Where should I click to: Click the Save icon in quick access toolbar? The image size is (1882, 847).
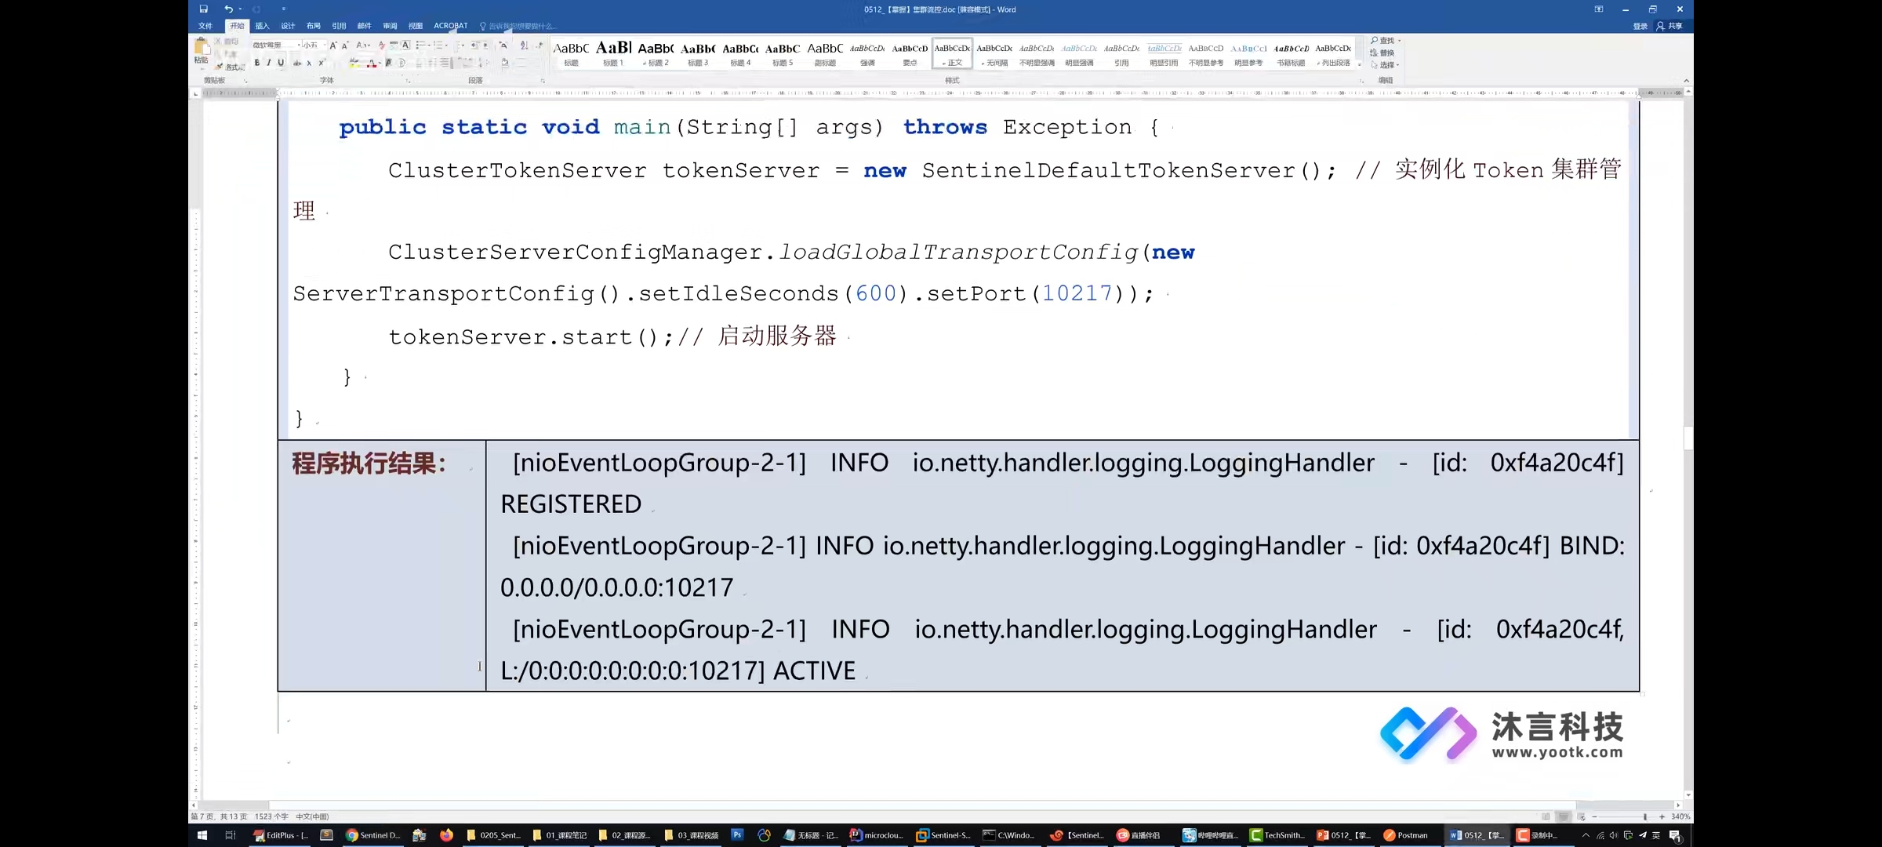pyautogui.click(x=203, y=9)
